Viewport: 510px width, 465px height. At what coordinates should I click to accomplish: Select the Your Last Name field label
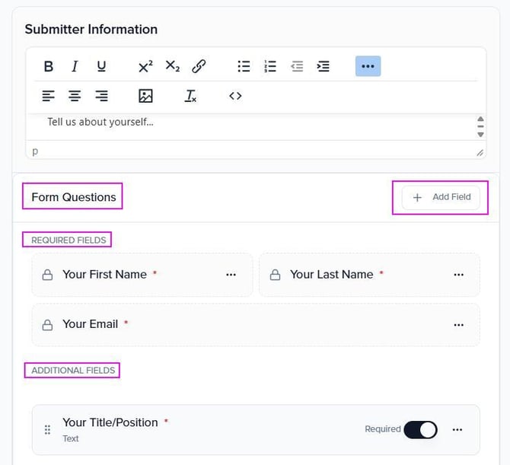(331, 275)
